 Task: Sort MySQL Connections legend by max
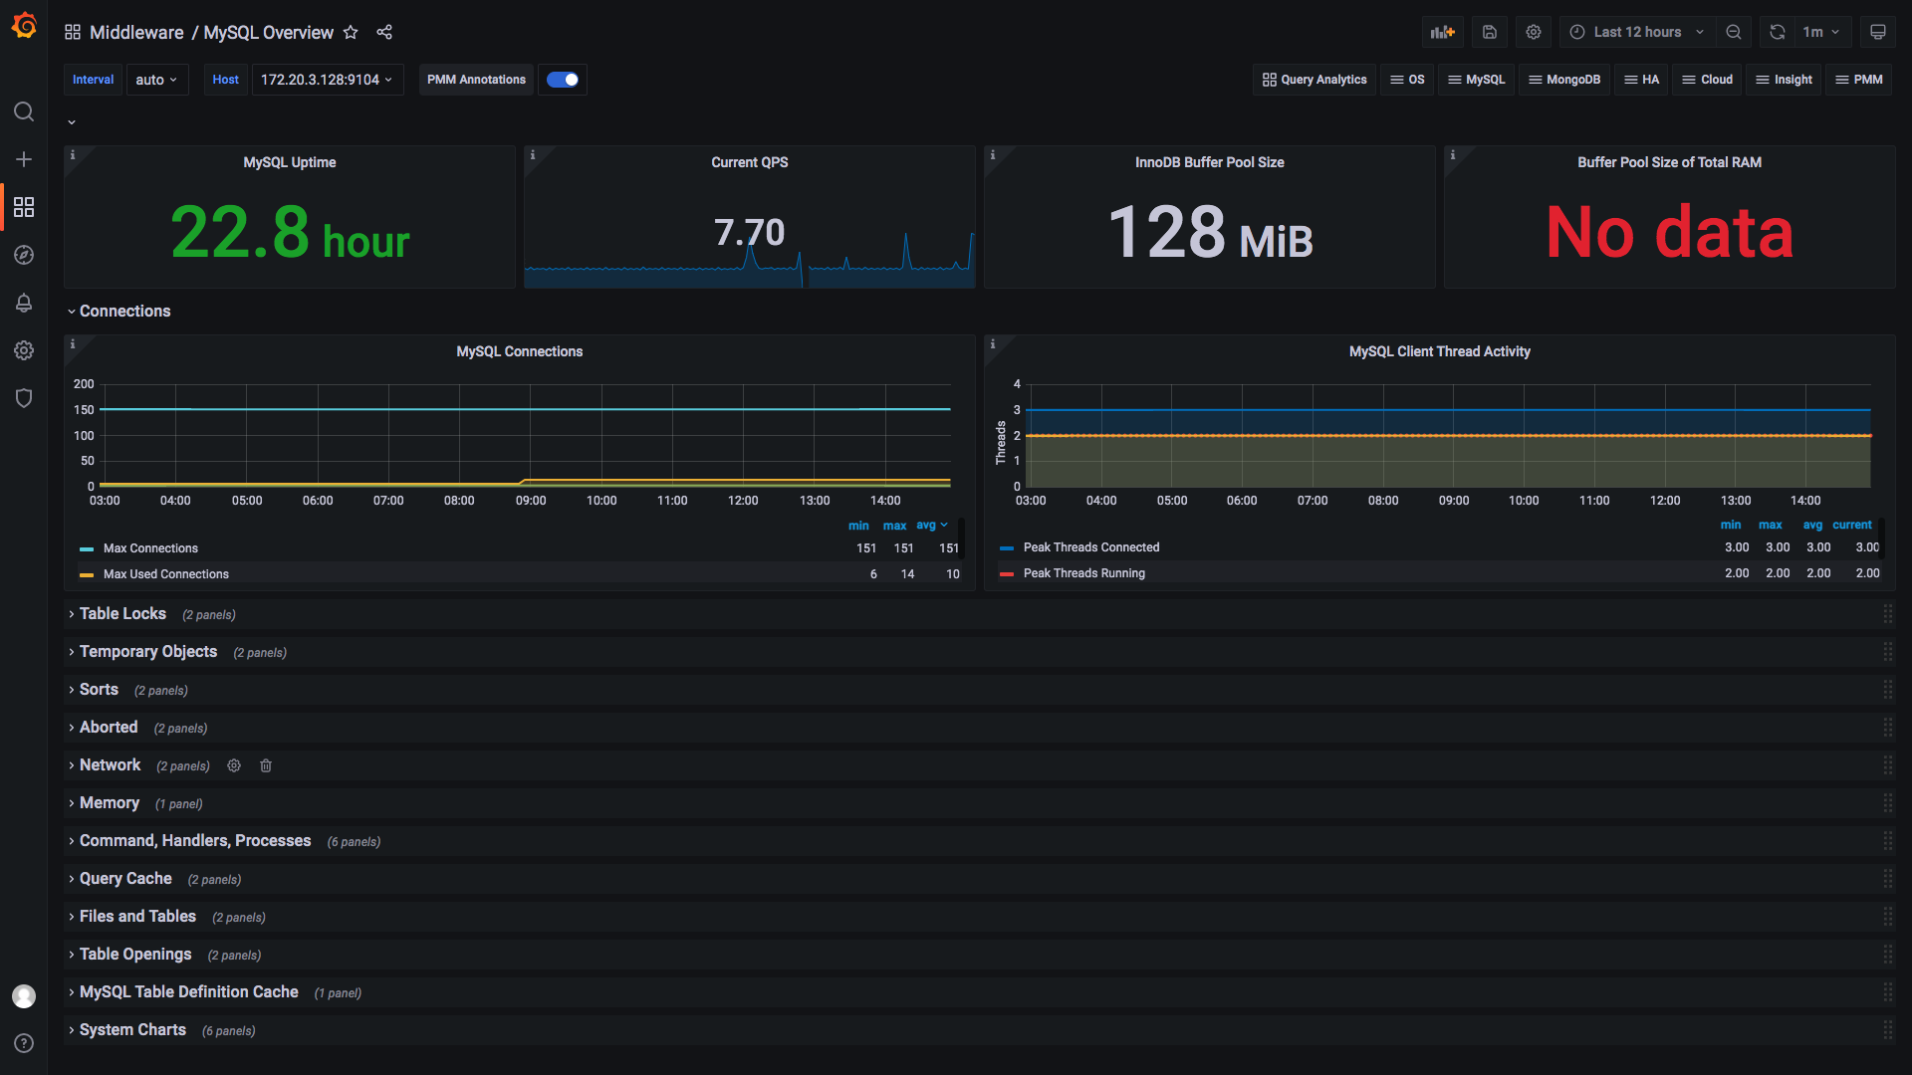(894, 526)
